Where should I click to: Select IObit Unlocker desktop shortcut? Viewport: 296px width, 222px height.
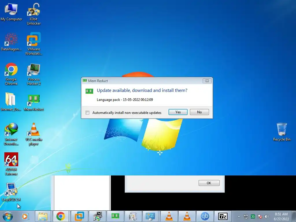click(34, 14)
